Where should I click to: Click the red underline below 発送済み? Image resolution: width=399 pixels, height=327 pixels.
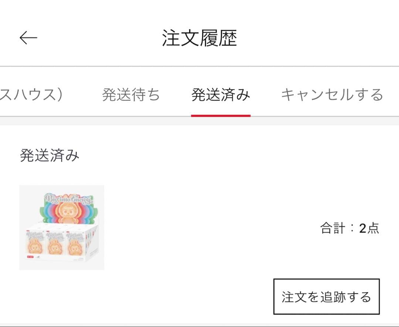point(220,115)
